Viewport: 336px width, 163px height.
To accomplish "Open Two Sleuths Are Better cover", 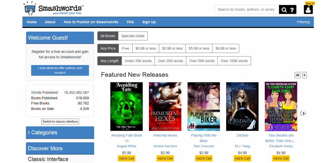I will (x=281, y=106).
